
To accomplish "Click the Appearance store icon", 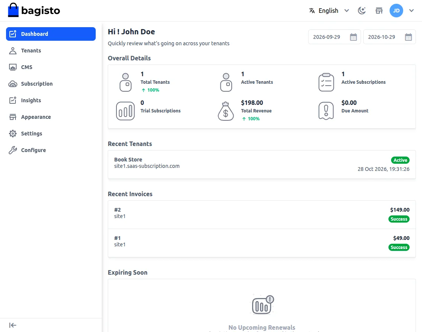I will pyautogui.click(x=13, y=117).
